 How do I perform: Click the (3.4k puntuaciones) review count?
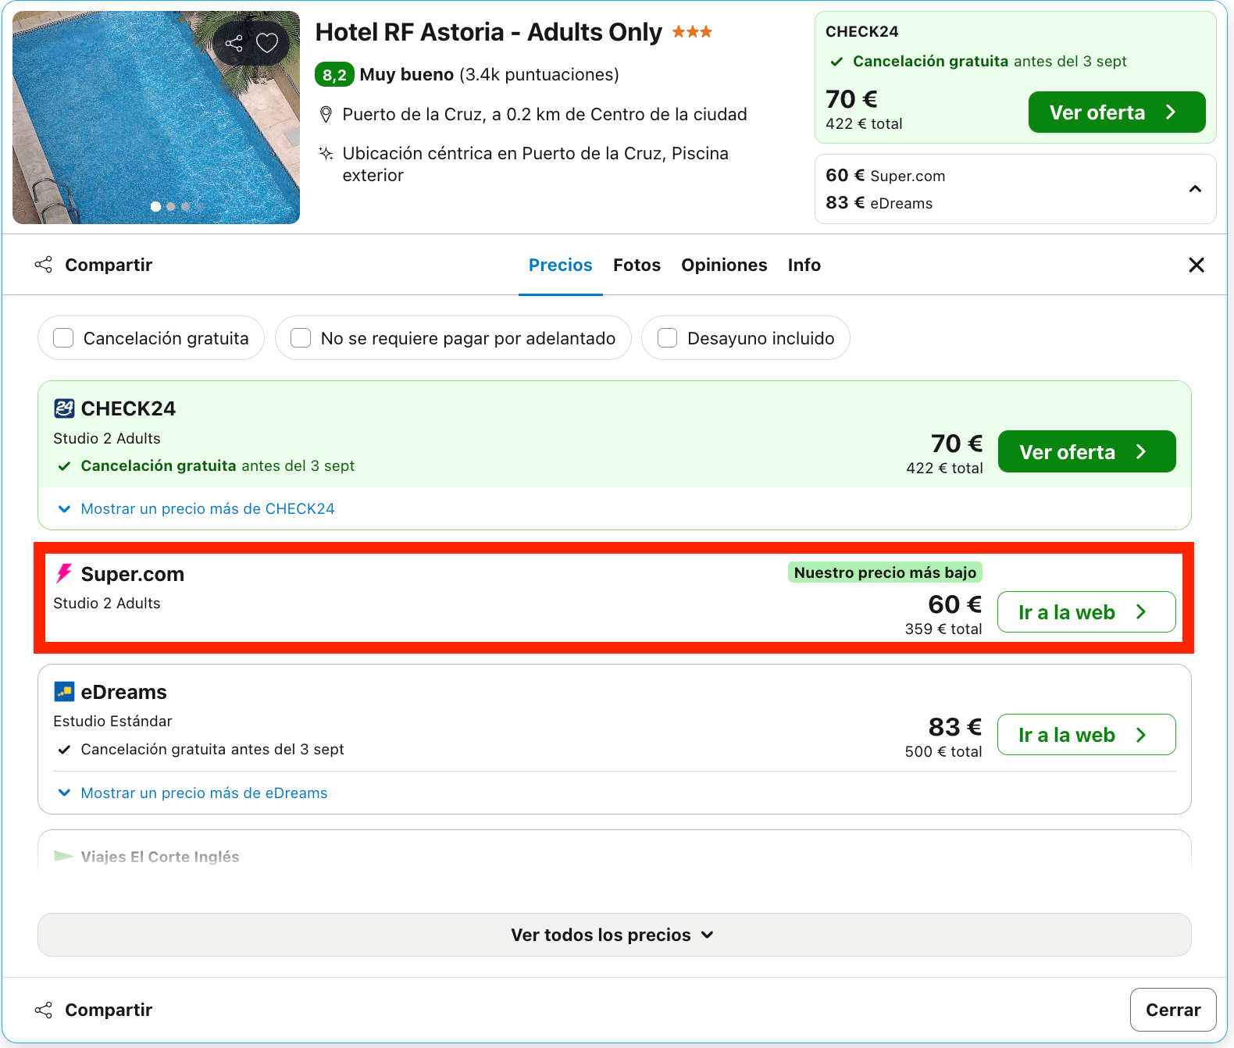click(539, 75)
